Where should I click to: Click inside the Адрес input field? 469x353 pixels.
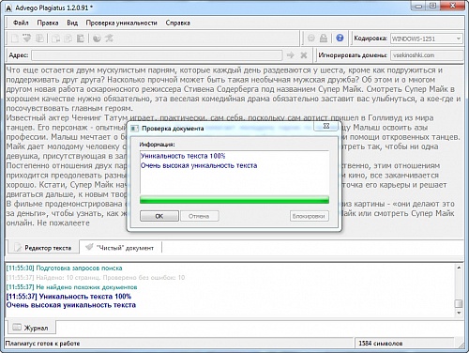pos(157,55)
